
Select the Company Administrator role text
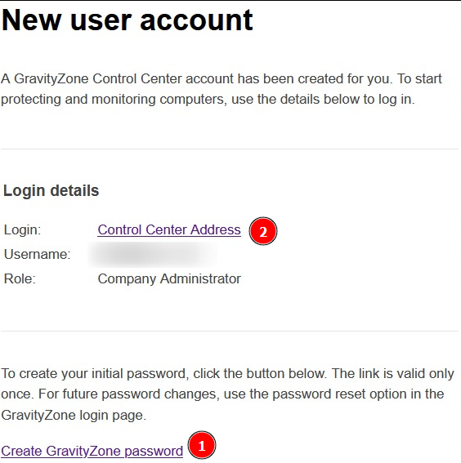[169, 278]
